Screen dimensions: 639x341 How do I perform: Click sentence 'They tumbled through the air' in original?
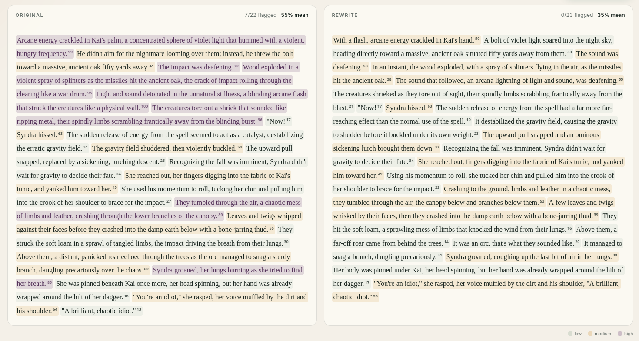160,209
